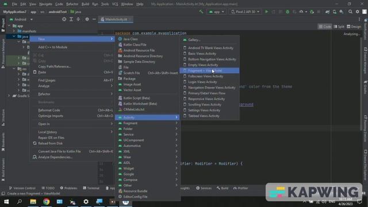
Task: Select Activity in the New submenu
Action: point(148,117)
